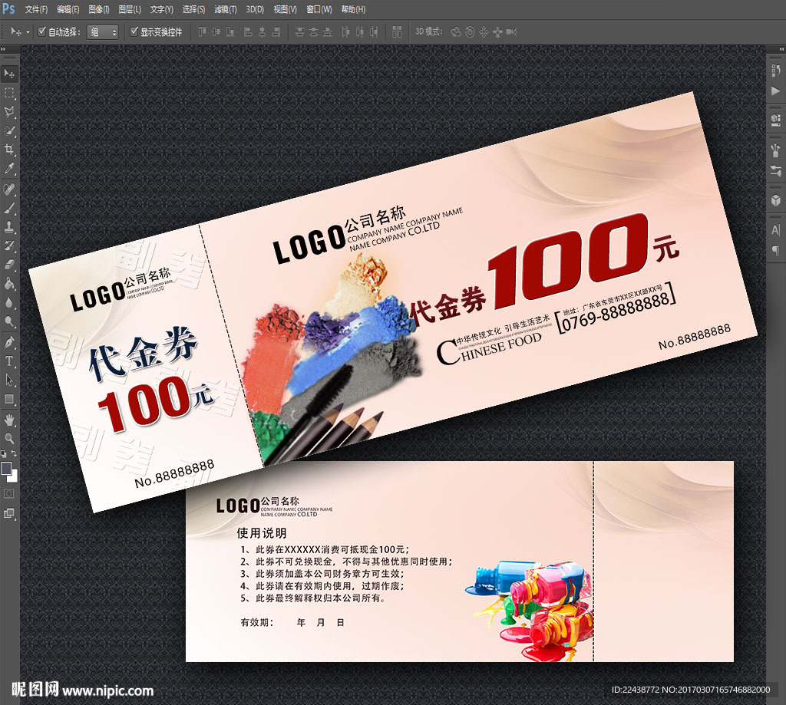The width and height of the screenshot is (786, 705).
Task: Select the Eyedropper tool
Action: pyautogui.click(x=10, y=168)
